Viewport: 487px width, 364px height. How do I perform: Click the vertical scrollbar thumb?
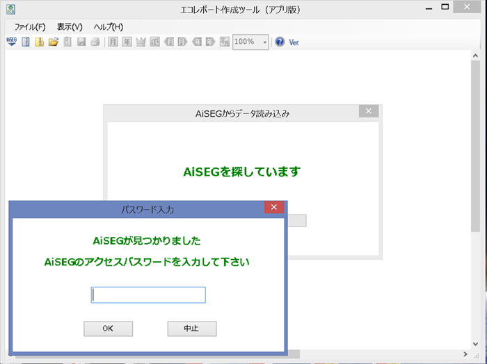(x=475, y=146)
